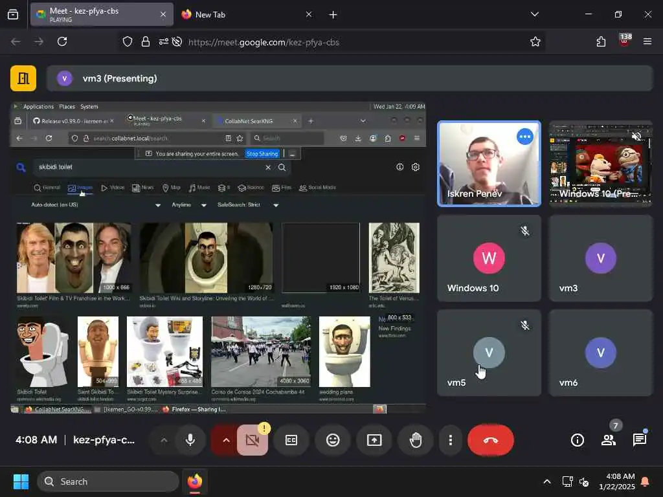The width and height of the screenshot is (663, 497).
Task: Open the muted taskbar volume icon
Action: [584, 481]
